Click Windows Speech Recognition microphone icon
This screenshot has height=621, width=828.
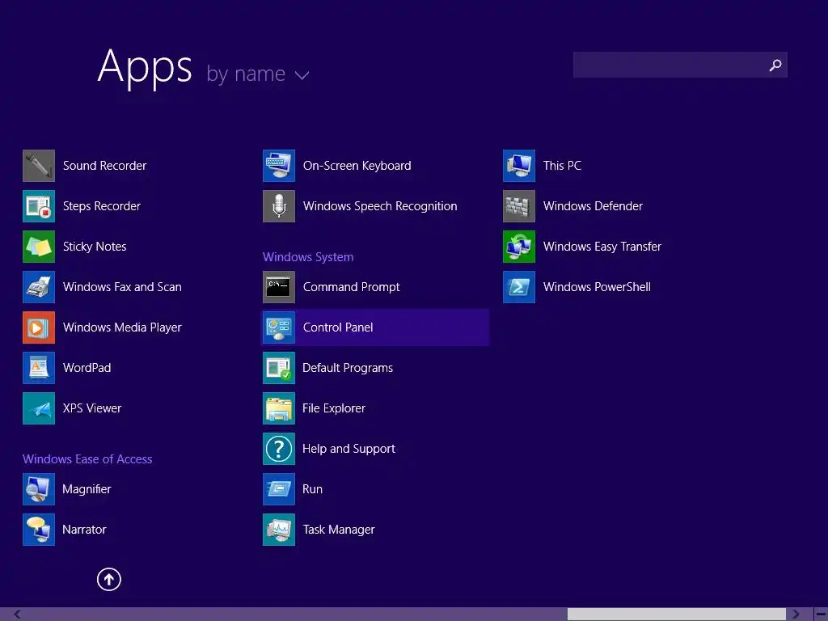tap(279, 206)
